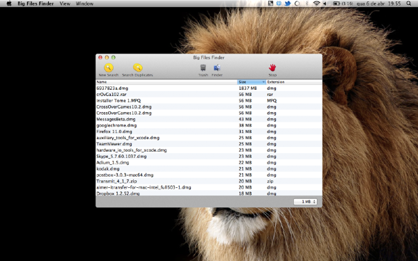Open the minimum size 1 MB popup

305,202
